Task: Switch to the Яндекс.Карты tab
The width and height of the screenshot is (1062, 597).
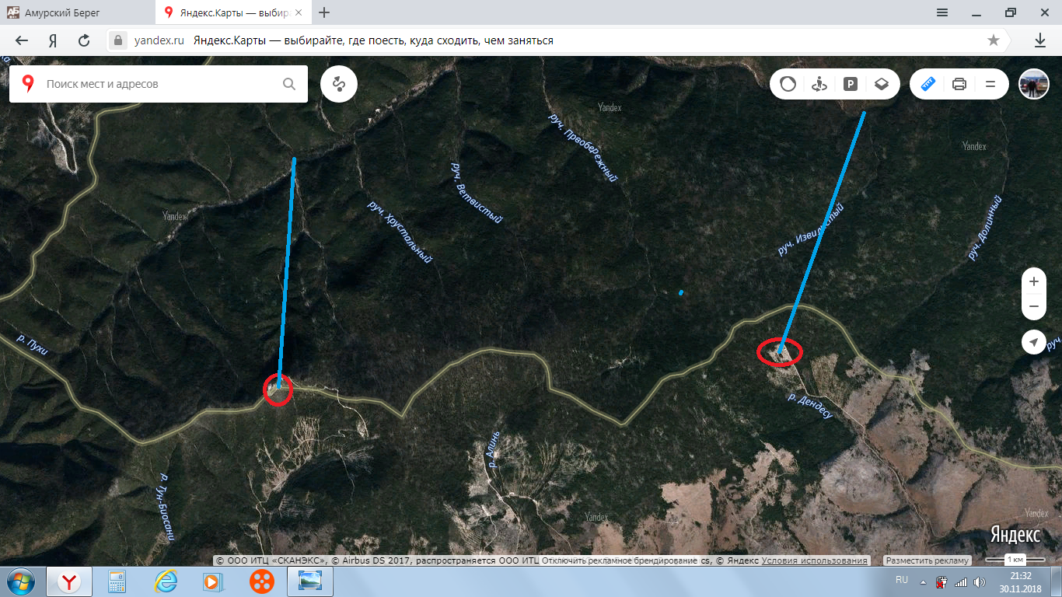Action: pos(232,12)
